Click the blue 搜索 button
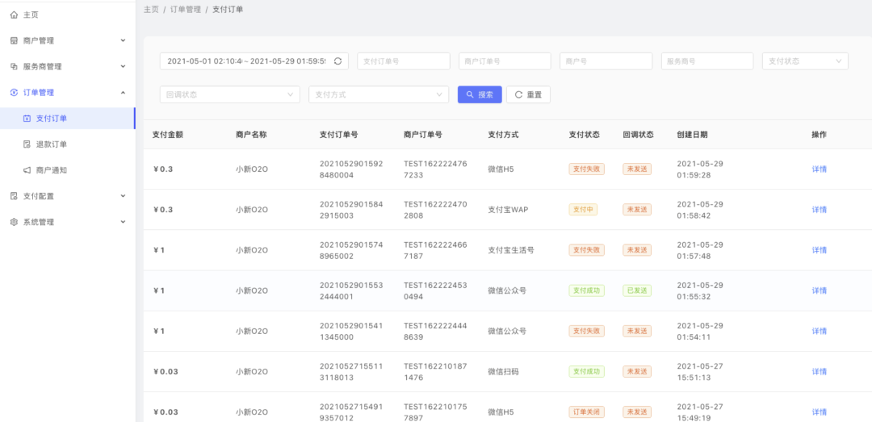 point(480,94)
